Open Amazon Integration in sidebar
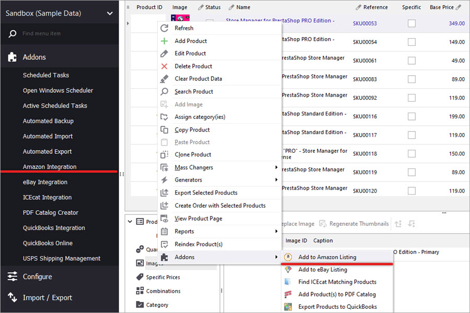Image resolution: width=470 pixels, height=313 pixels. click(x=50, y=167)
